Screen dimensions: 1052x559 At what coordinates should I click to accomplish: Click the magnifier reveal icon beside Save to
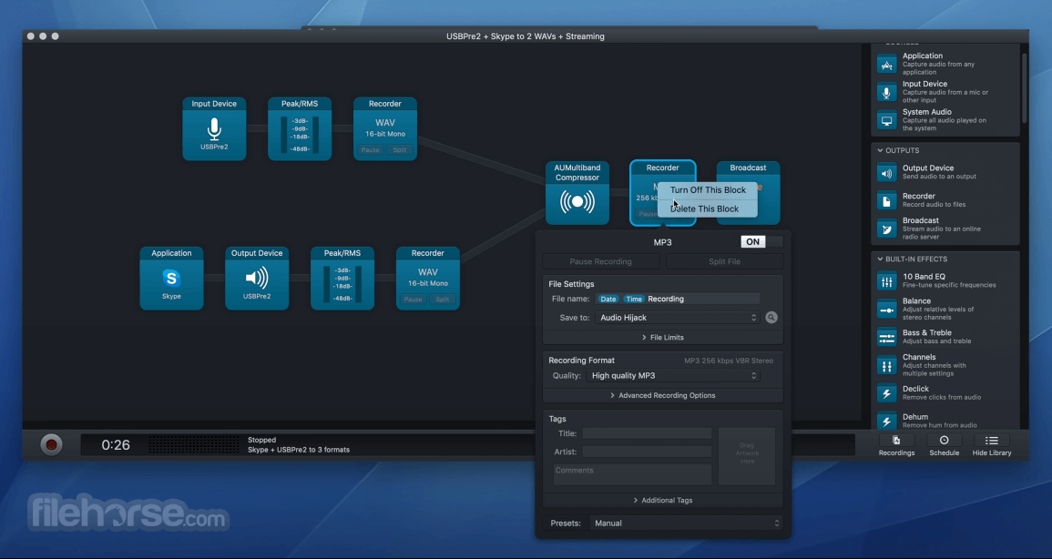(x=771, y=318)
